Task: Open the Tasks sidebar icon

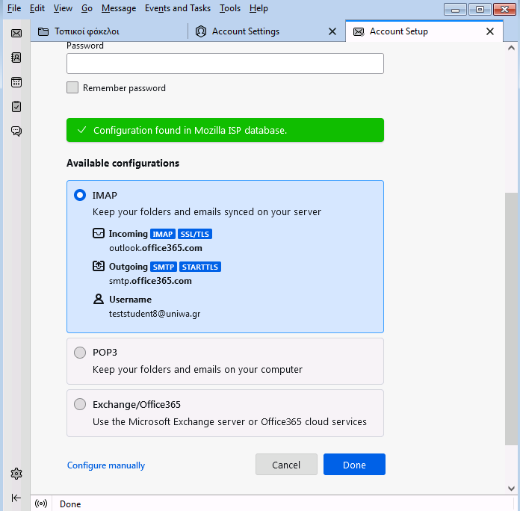Action: coord(16,107)
